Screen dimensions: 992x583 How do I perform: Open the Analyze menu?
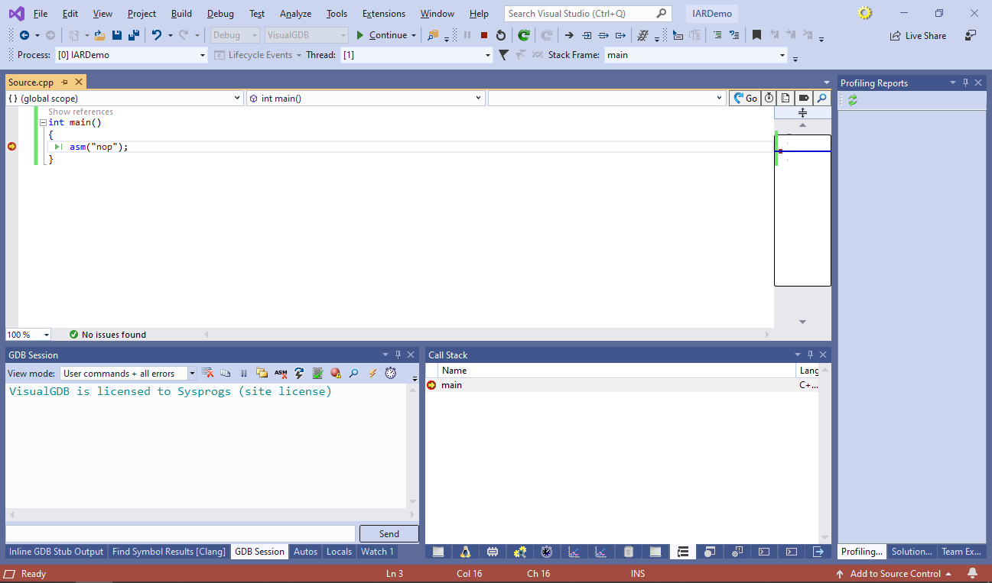tap(295, 14)
